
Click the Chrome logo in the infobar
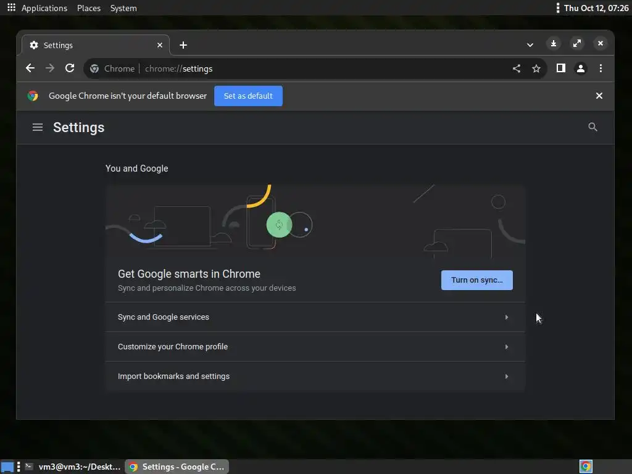tap(33, 96)
